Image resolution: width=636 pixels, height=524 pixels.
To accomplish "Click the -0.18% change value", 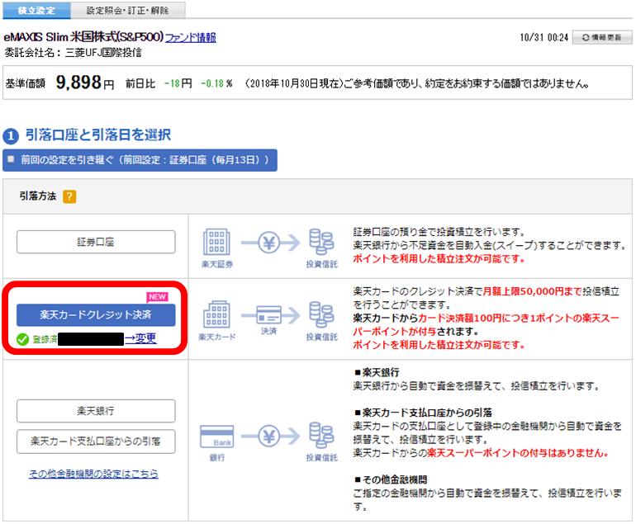I will pyautogui.click(x=216, y=83).
